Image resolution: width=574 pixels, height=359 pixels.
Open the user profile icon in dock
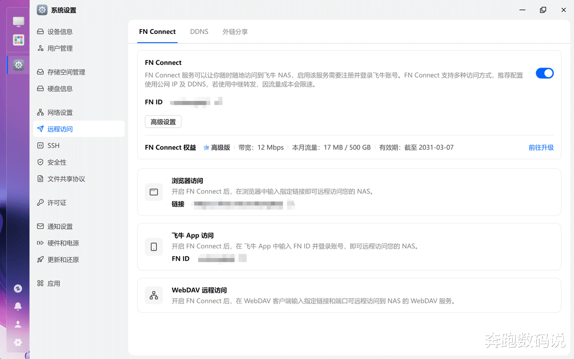18,324
